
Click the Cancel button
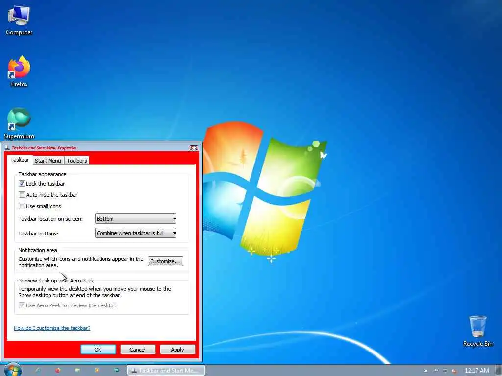(x=137, y=350)
